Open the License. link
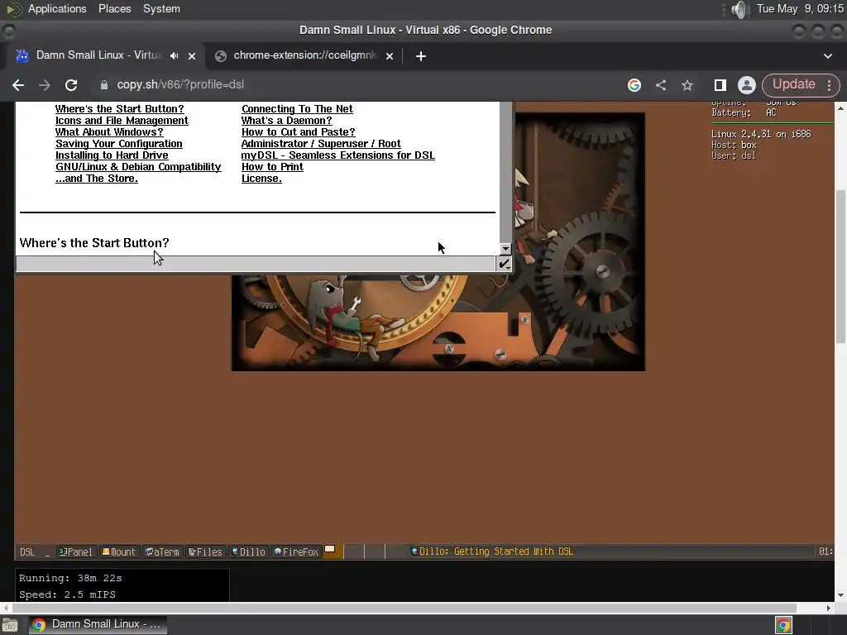Screen dimensions: 847x635 pyautogui.click(x=261, y=179)
